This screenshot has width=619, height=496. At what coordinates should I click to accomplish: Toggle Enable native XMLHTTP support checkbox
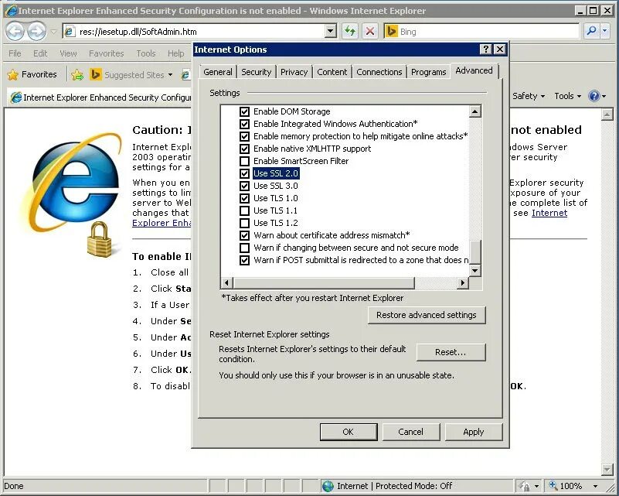pyautogui.click(x=244, y=149)
